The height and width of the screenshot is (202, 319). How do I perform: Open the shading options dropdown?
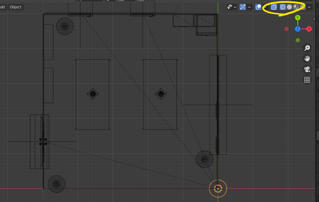[309, 7]
